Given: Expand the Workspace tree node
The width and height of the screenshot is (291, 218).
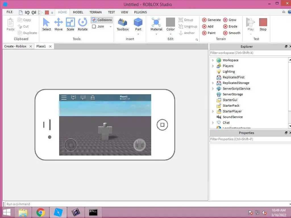Looking at the screenshot, I should pos(213,60).
